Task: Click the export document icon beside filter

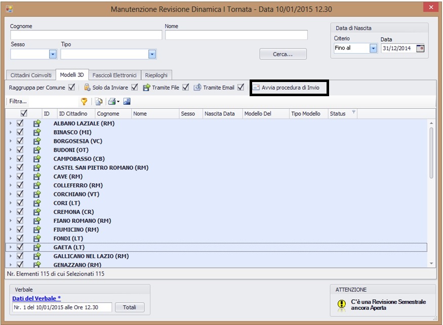Action: tap(99, 101)
